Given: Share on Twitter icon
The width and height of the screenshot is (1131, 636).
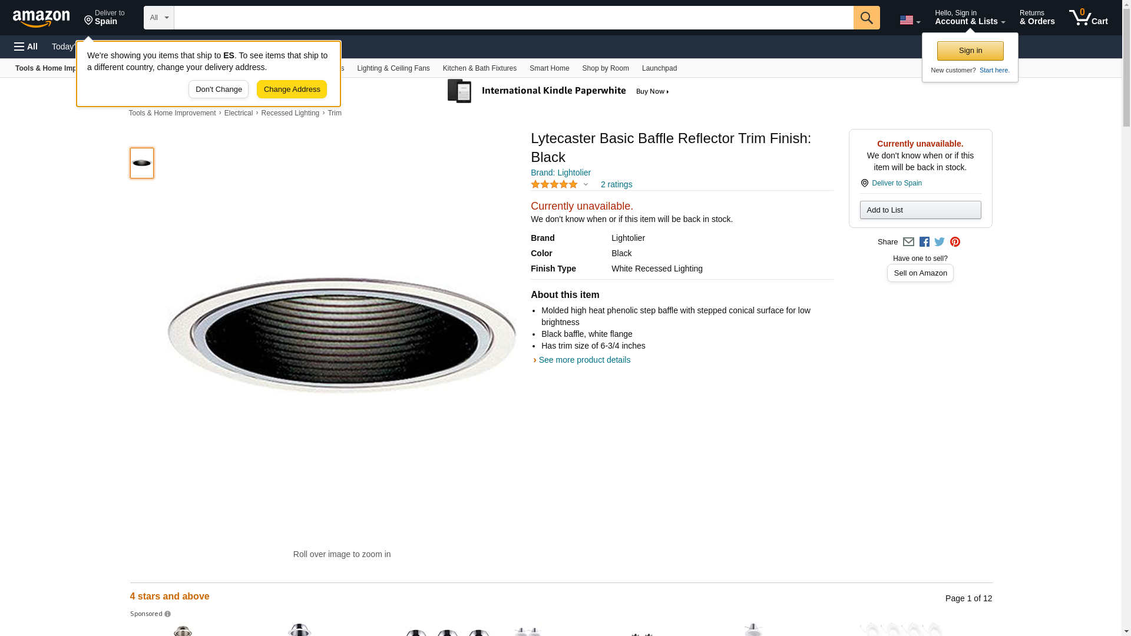Looking at the screenshot, I should [940, 242].
